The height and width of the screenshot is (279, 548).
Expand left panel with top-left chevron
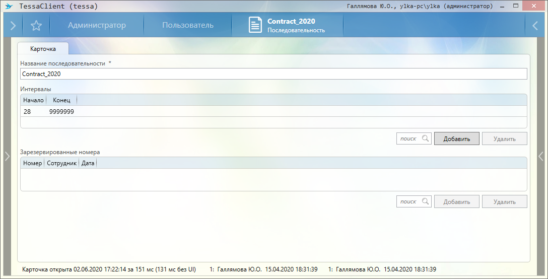13,25
